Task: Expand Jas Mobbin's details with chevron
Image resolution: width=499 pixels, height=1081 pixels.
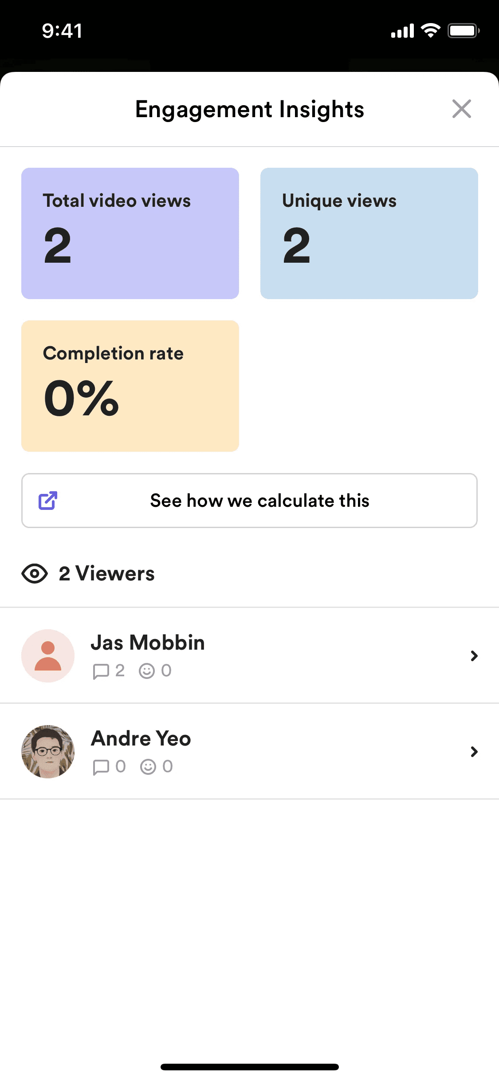Action: 474,655
